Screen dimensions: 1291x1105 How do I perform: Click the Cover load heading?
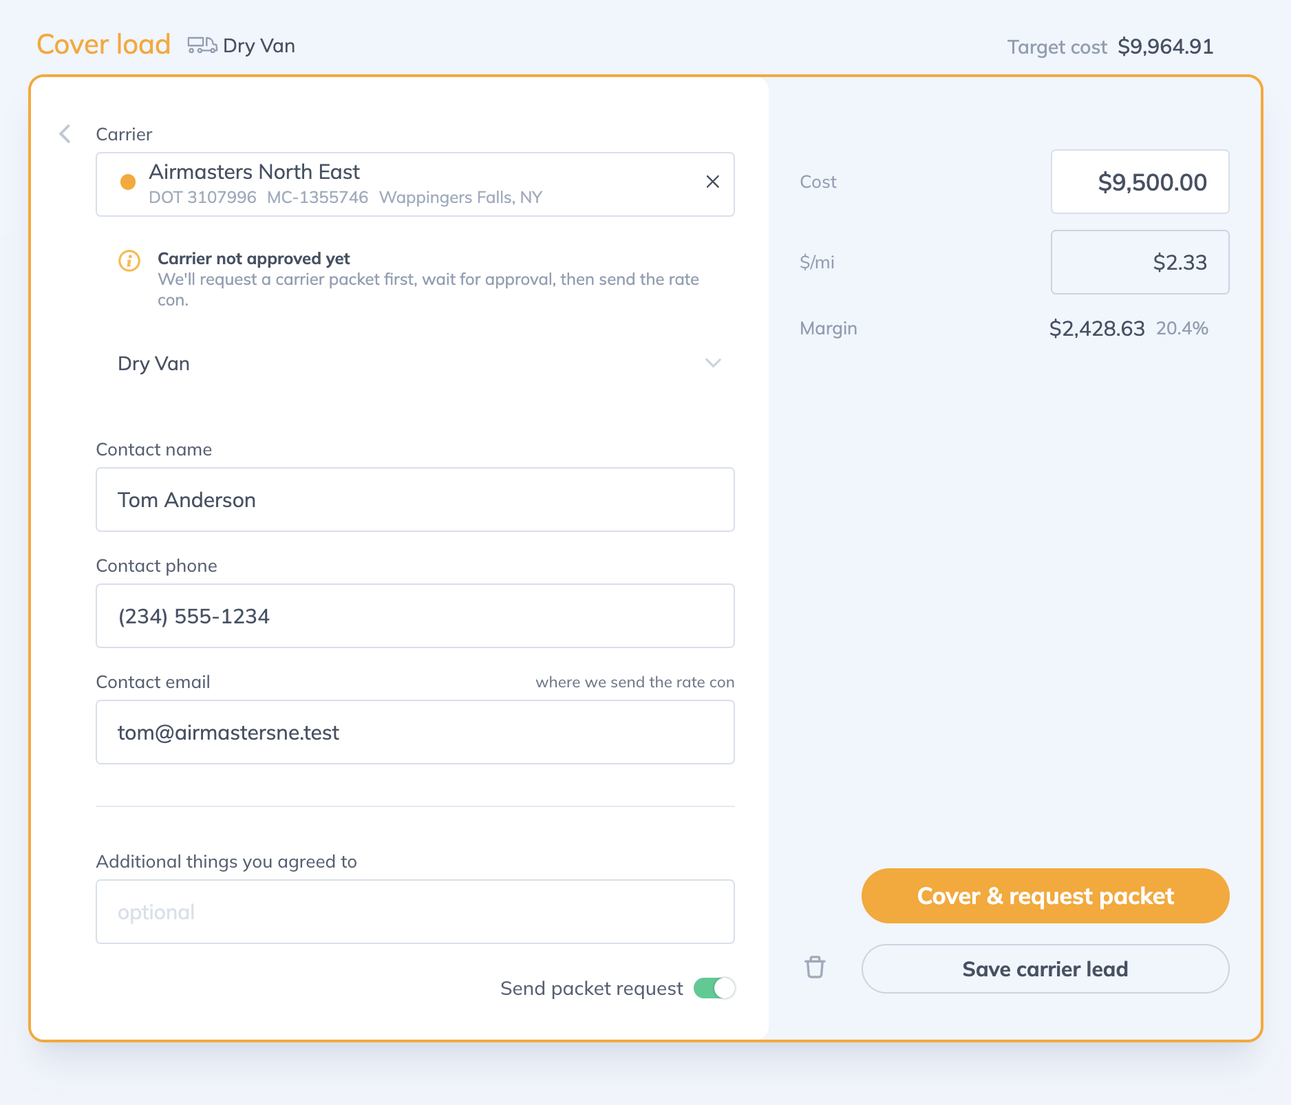pos(103,44)
